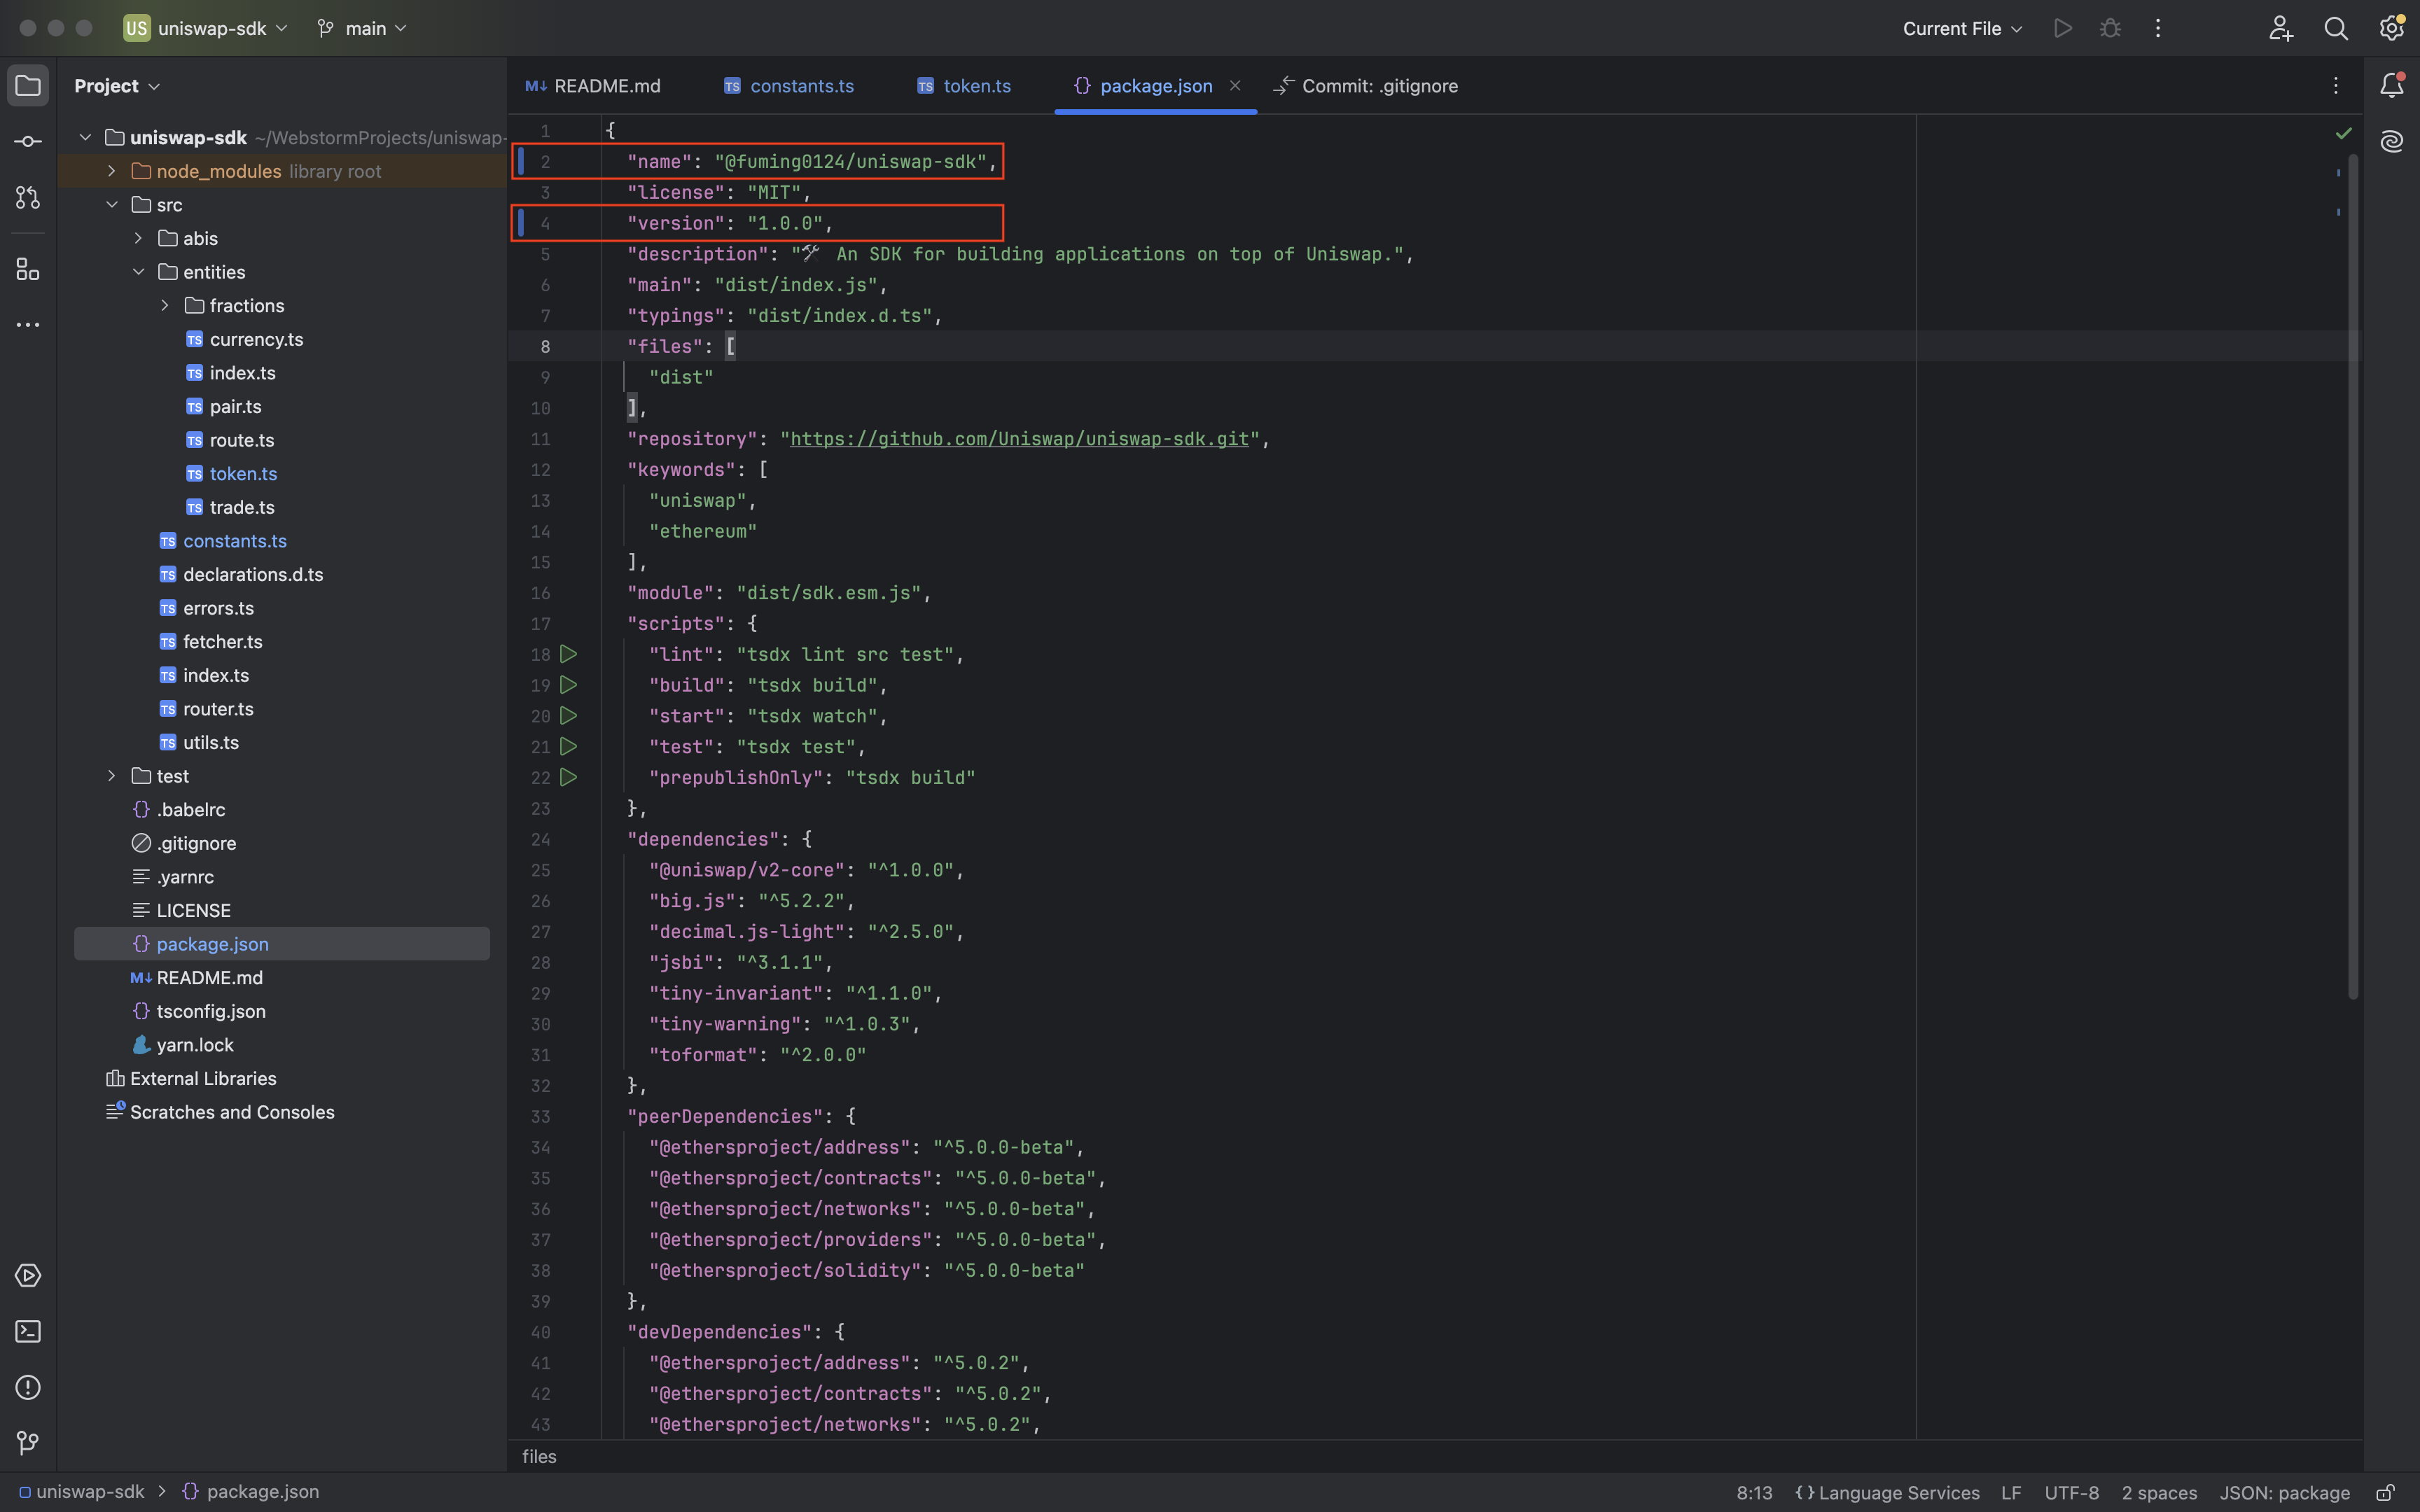Open the Commit tool window icon
The width and height of the screenshot is (2420, 1512).
[28, 142]
